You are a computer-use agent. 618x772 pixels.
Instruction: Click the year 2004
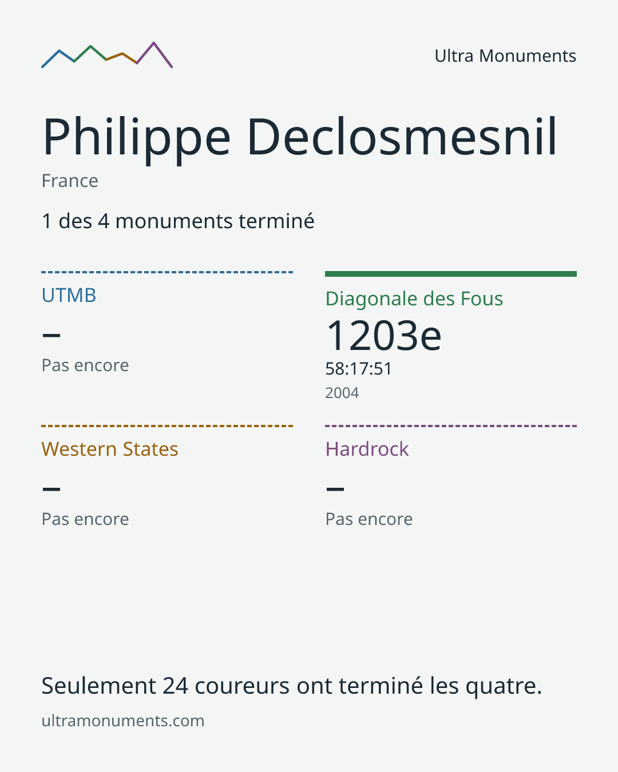tap(342, 393)
